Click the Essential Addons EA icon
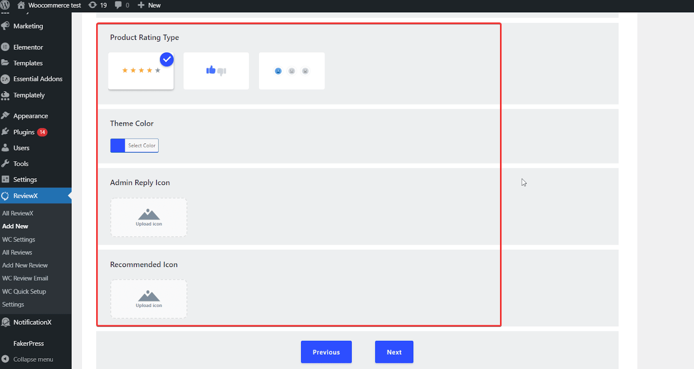Viewport: 694px width, 369px height. 5,79
